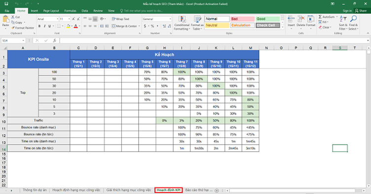
Task: Click the Copy icon
Action: coord(13,23)
